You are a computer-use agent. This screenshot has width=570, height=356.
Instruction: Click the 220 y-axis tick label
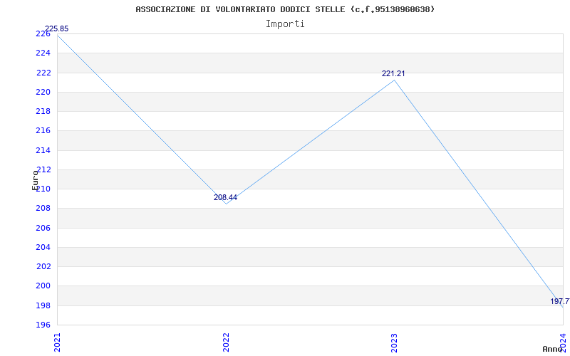pos(43,93)
